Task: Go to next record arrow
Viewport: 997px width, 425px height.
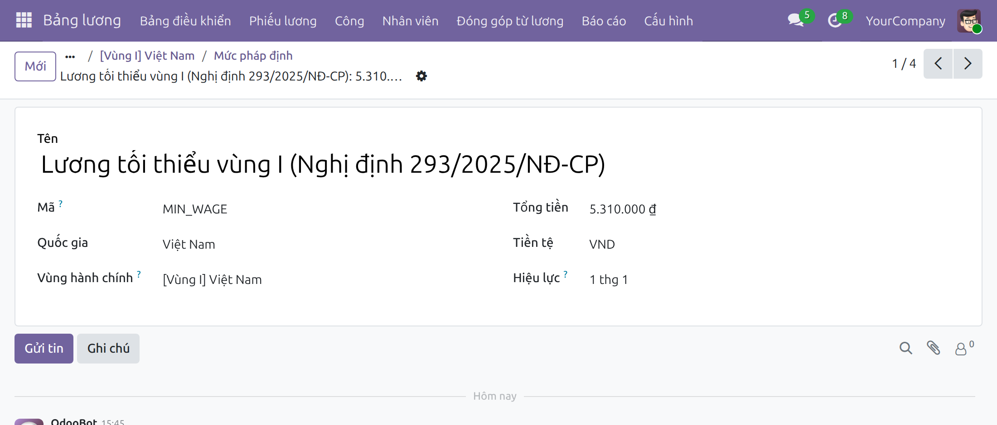Action: tap(968, 64)
